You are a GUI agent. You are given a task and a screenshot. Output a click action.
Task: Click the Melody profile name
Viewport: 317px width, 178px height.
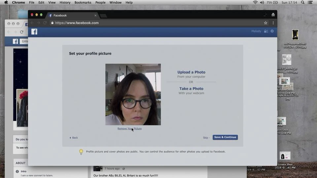pyautogui.click(x=256, y=31)
